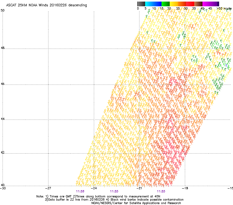233x205 pixels.
Task: Click the '>50 knots' color scale label
Action: pyautogui.click(x=224, y=9)
